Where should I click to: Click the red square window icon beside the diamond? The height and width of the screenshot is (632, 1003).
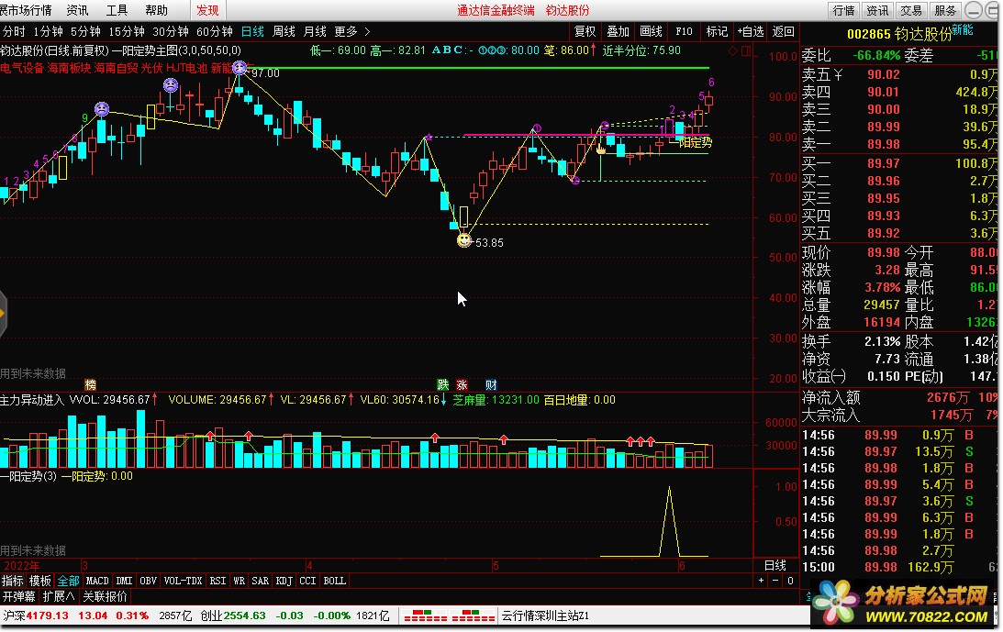pyautogui.click(x=745, y=51)
